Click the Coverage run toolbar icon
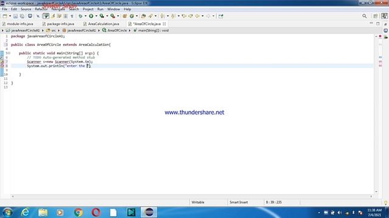Image resolution: width=389 pixels, height=218 pixels. [x=102, y=16]
